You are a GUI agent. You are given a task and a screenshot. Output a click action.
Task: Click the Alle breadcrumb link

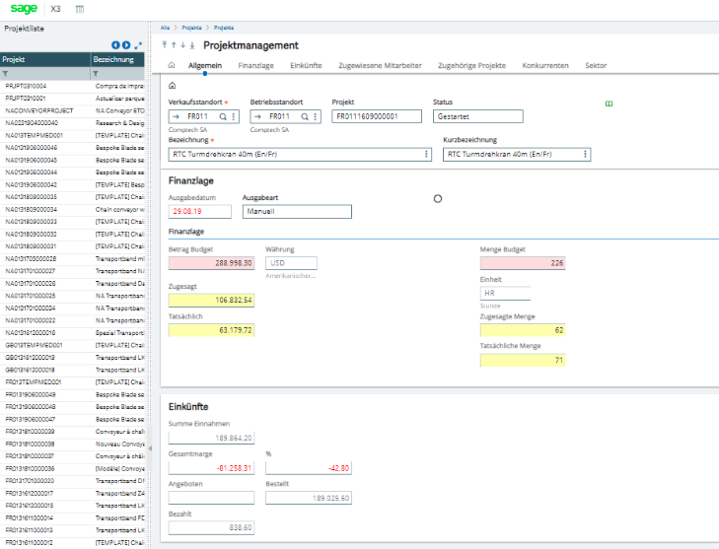[165, 28]
